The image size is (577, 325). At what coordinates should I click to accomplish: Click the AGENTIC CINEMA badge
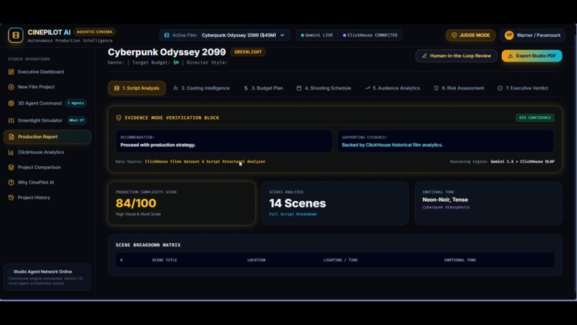click(x=94, y=32)
